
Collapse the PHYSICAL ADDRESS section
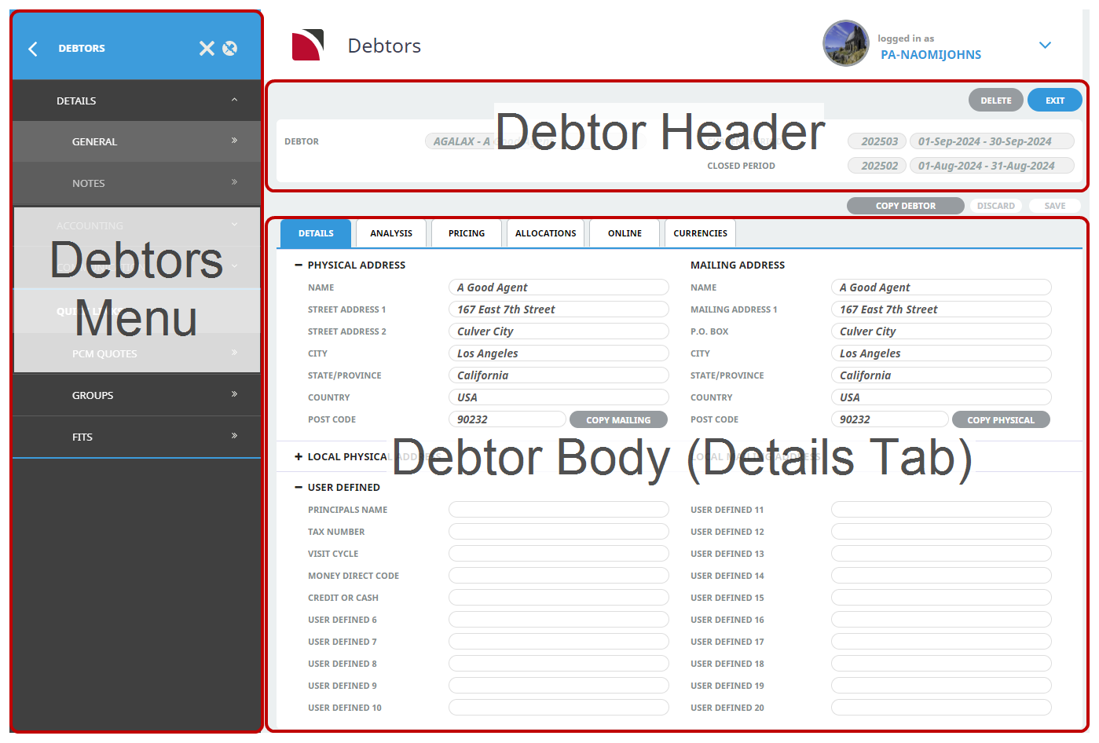tap(299, 265)
